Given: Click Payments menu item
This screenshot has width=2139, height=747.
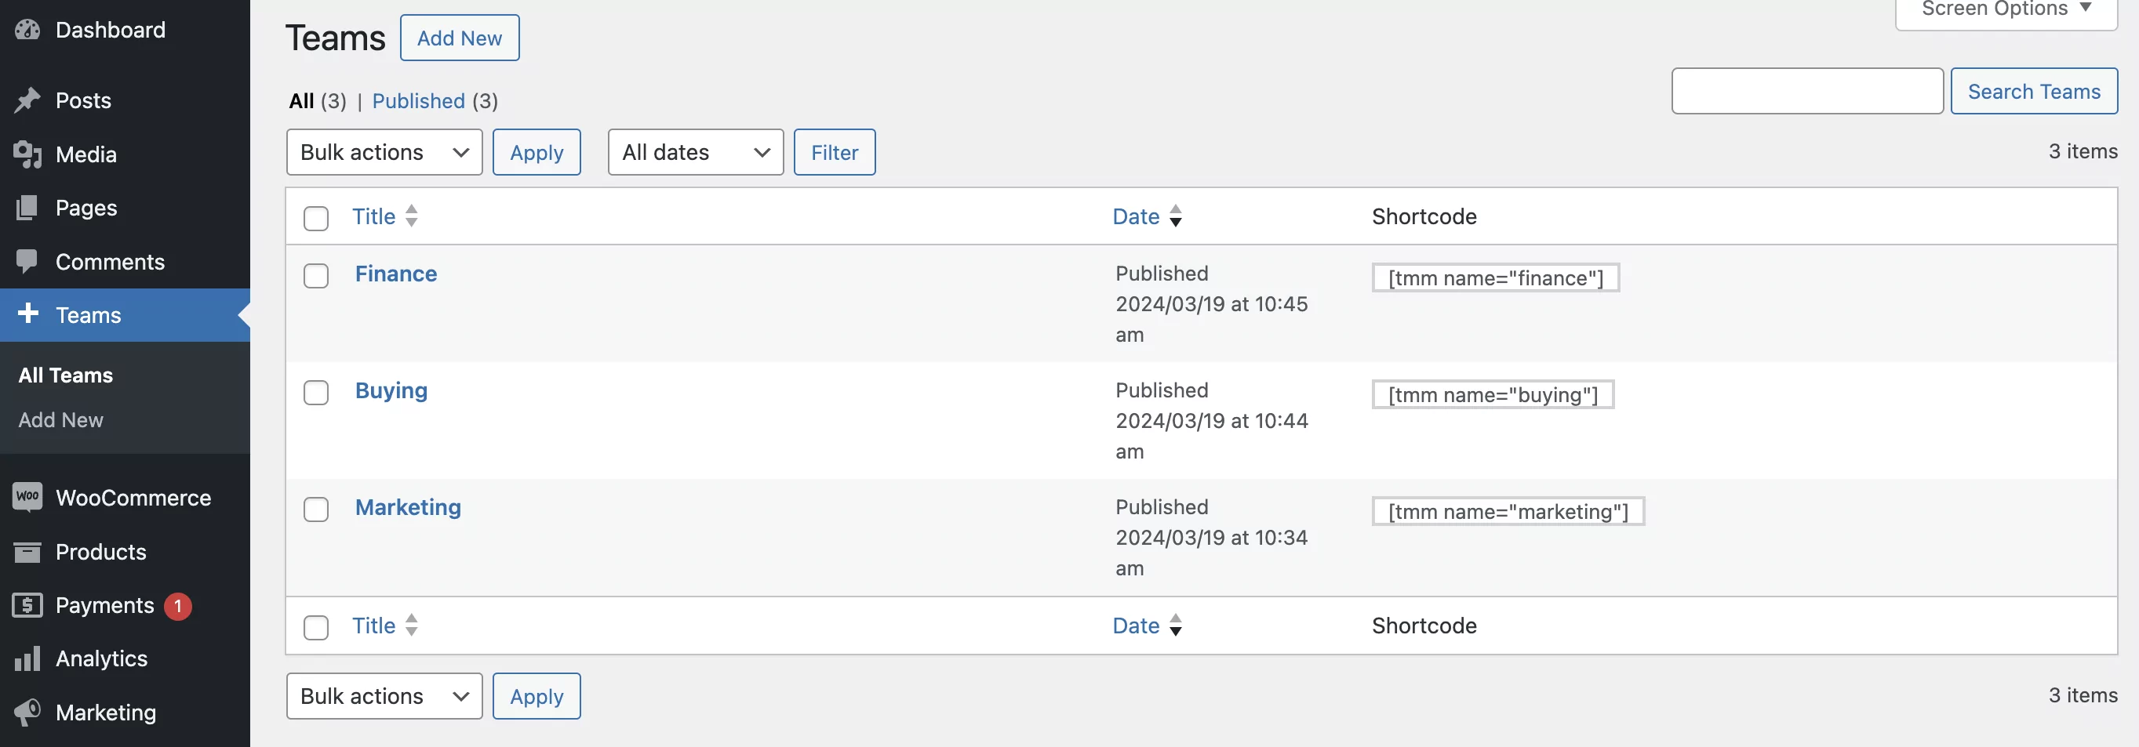Looking at the screenshot, I should [x=125, y=605].
